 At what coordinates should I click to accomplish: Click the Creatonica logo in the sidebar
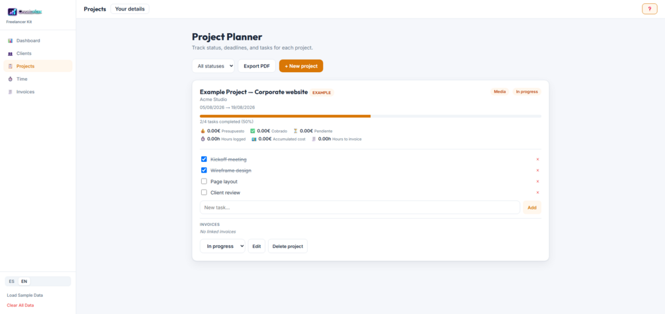(x=24, y=12)
